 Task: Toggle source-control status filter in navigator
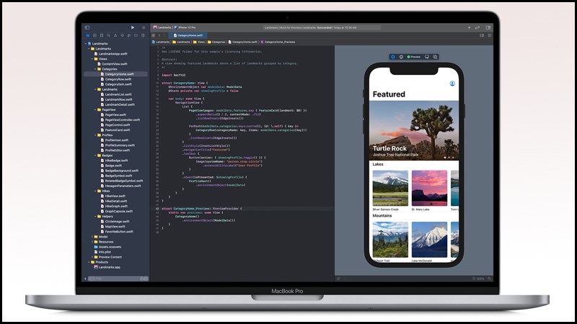click(x=146, y=279)
